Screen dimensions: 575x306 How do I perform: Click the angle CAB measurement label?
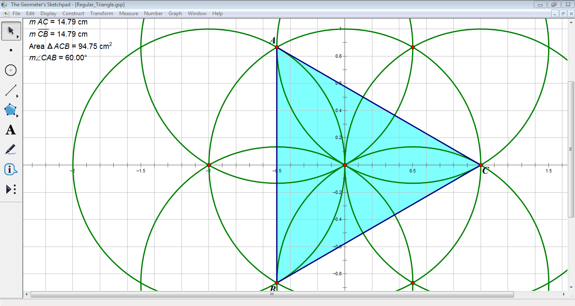(x=58, y=58)
